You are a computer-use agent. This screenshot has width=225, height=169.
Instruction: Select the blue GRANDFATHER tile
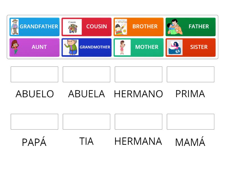click(39, 27)
